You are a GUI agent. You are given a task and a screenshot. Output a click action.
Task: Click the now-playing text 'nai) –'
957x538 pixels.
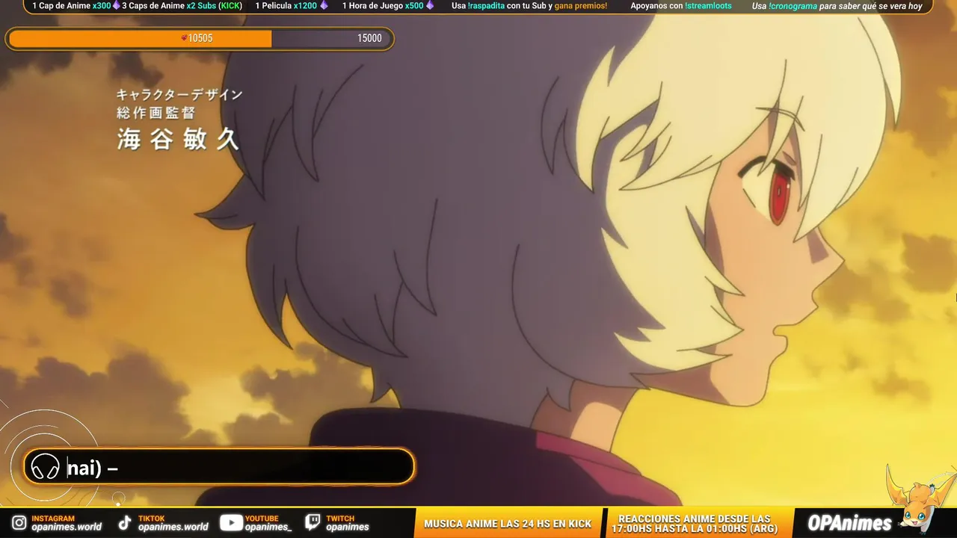(93, 469)
